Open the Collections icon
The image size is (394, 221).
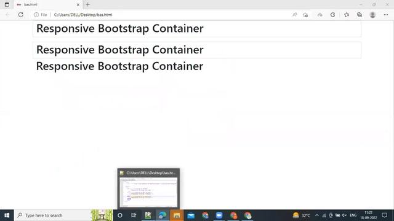[360, 15]
